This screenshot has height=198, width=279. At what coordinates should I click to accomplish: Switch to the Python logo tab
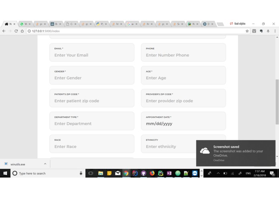(101, 24)
